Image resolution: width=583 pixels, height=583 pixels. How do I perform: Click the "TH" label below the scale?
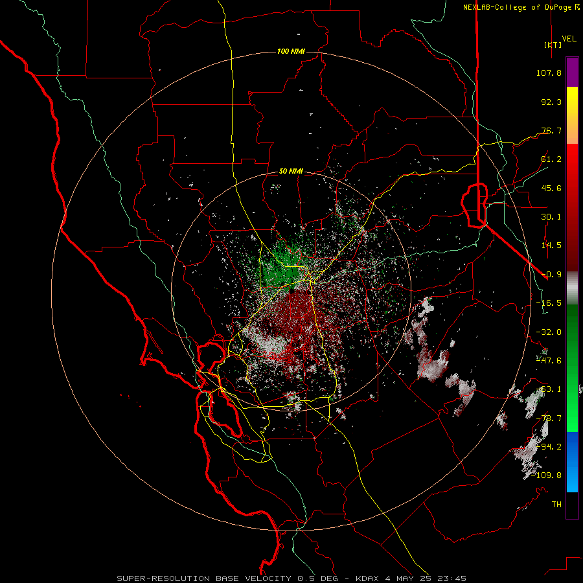tap(556, 505)
